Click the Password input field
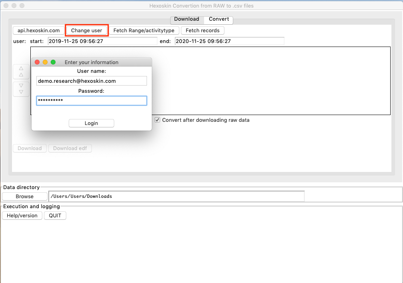 [91, 101]
